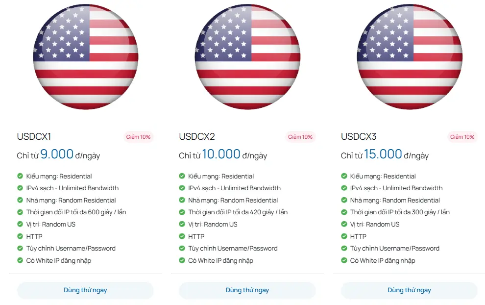The image size is (485, 305).
Task: Click the US flag icon above USDCX3
Action: pyautogui.click(x=409, y=57)
